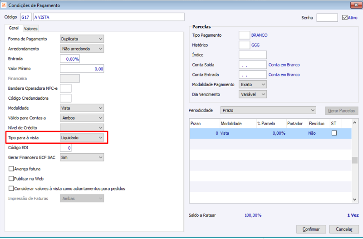
Task: Open Gerar Financeiro ECF SAC dropdown
Action: tap(82, 157)
